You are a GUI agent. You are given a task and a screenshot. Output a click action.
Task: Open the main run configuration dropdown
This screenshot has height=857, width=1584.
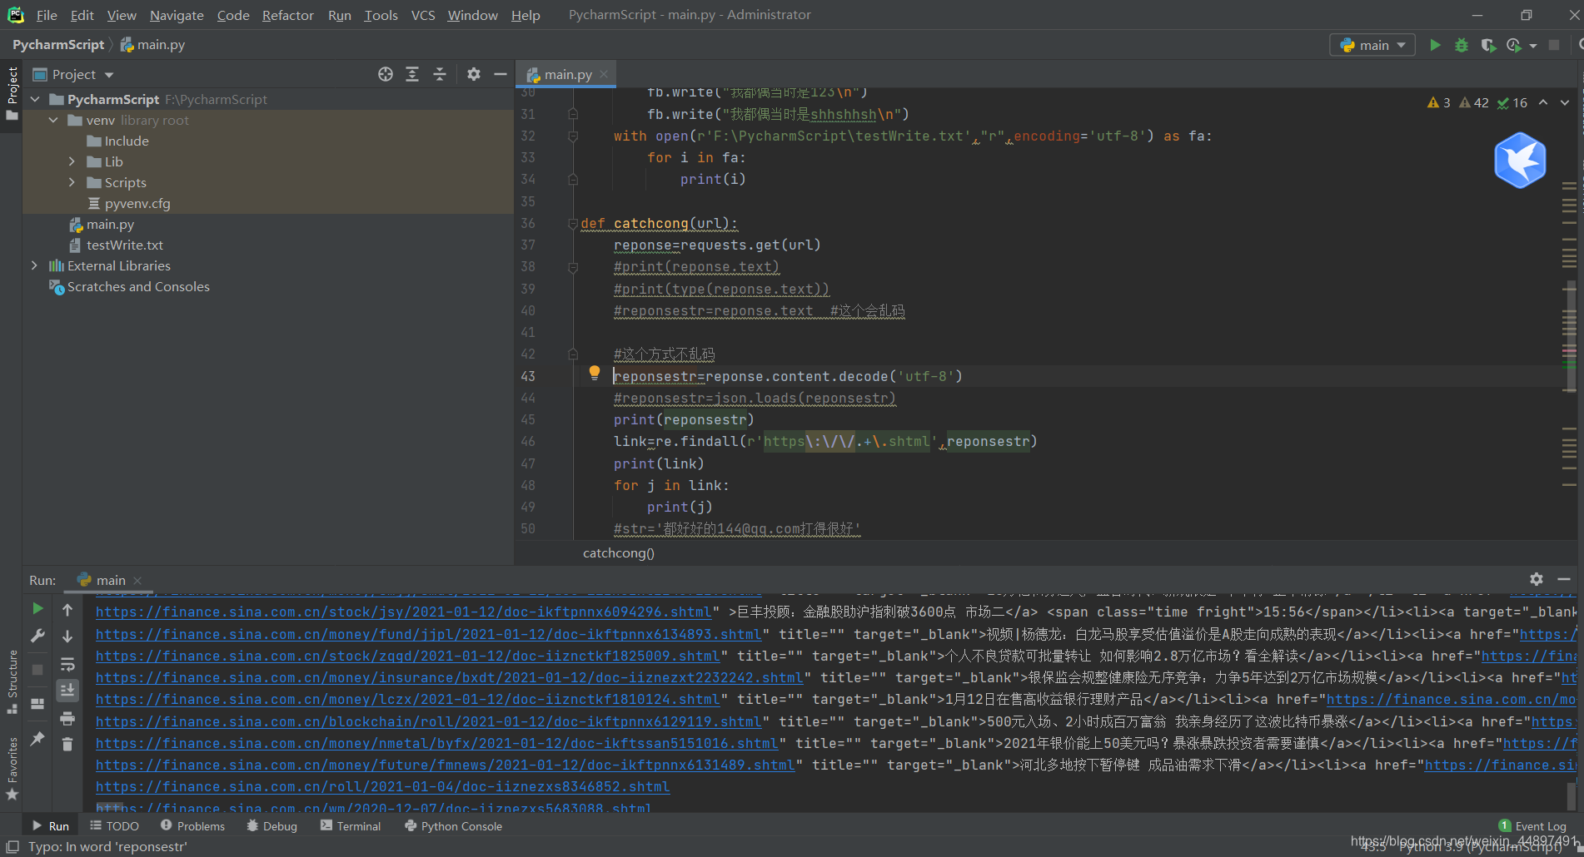pos(1372,45)
